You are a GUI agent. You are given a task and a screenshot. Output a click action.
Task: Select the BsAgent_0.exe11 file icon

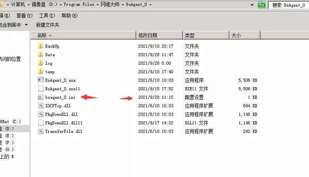point(41,88)
